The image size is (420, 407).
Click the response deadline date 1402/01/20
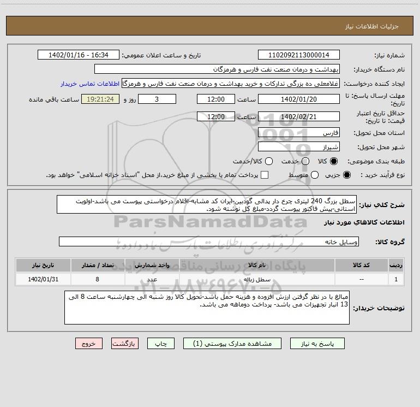299,99
